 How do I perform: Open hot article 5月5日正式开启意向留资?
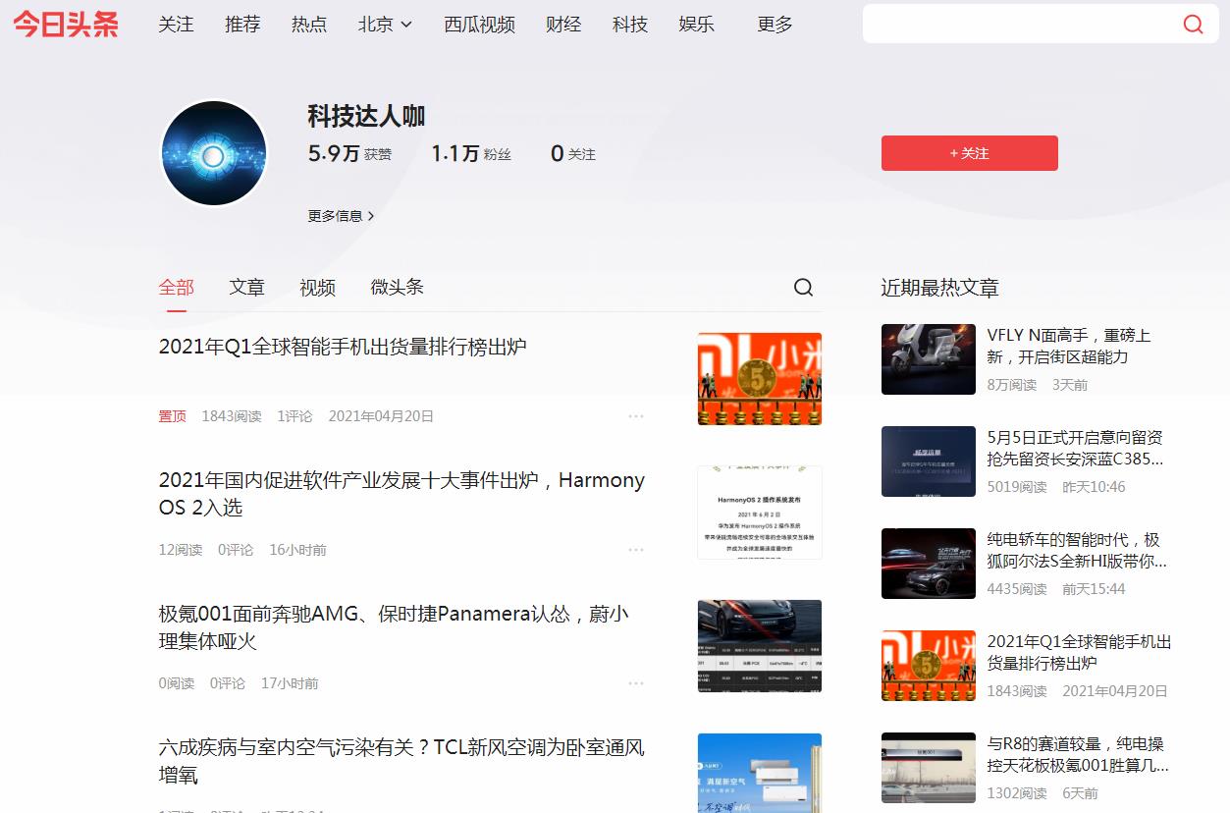coord(1076,448)
